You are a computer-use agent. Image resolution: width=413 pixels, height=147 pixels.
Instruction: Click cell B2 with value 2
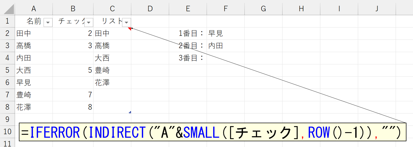point(73,33)
